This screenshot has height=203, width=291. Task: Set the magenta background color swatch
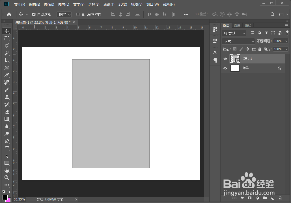point(9,200)
